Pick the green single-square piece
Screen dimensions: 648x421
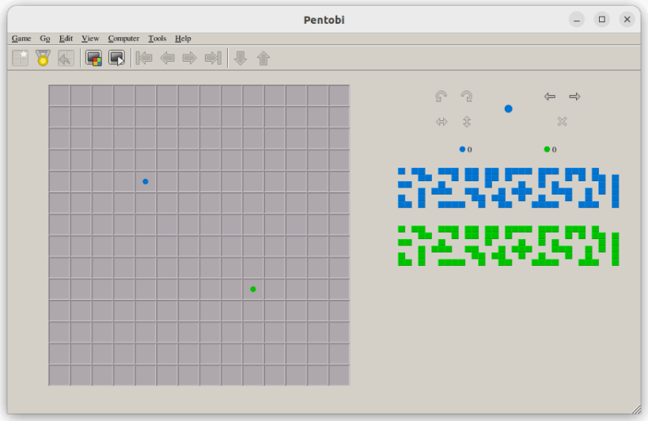coord(402,229)
